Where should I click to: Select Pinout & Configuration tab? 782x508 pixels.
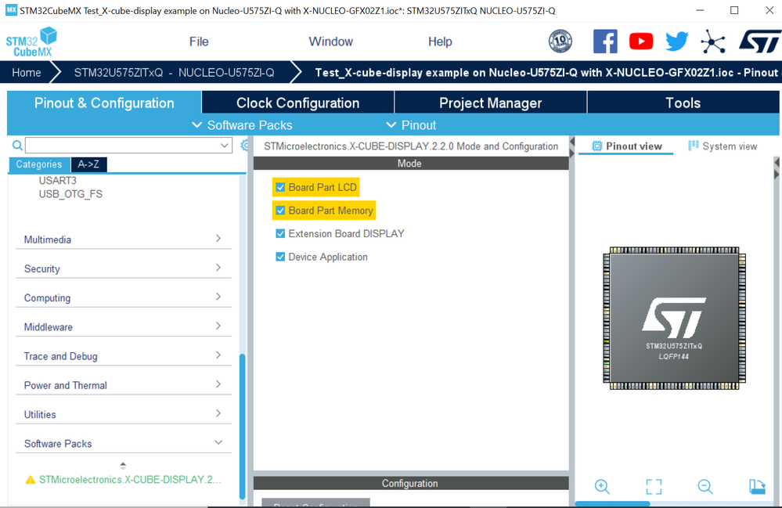[104, 103]
